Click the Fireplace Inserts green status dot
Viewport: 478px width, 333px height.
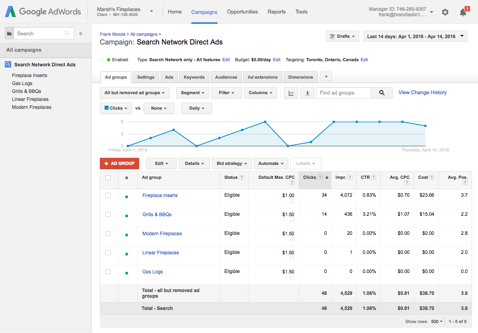tap(126, 197)
